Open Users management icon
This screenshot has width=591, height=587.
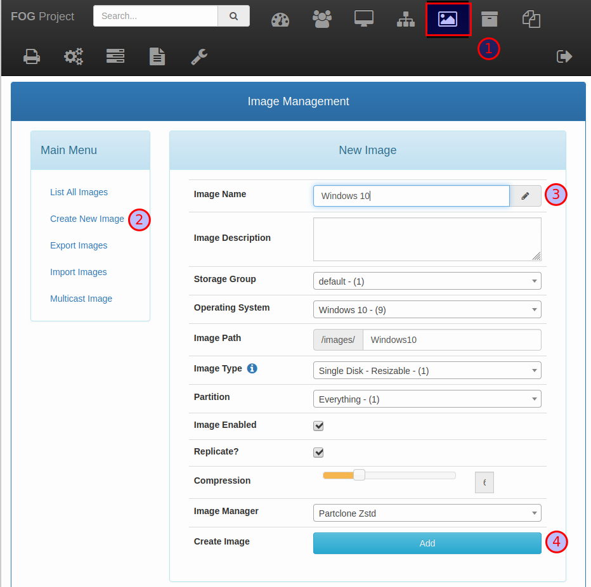point(322,20)
